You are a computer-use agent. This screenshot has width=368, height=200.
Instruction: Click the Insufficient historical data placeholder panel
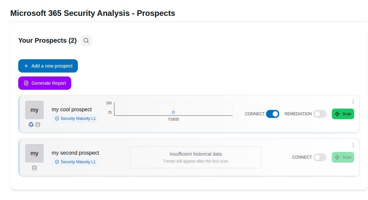(x=195, y=157)
